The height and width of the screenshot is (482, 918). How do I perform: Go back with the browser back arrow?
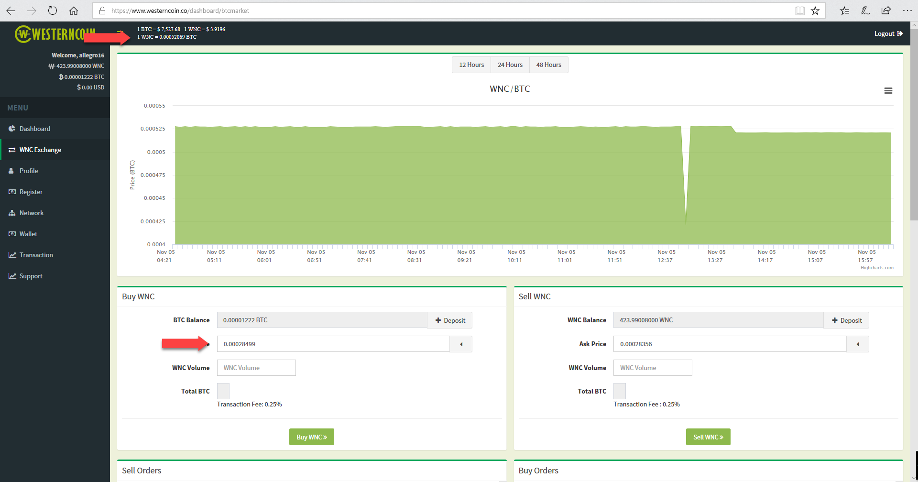(x=11, y=11)
